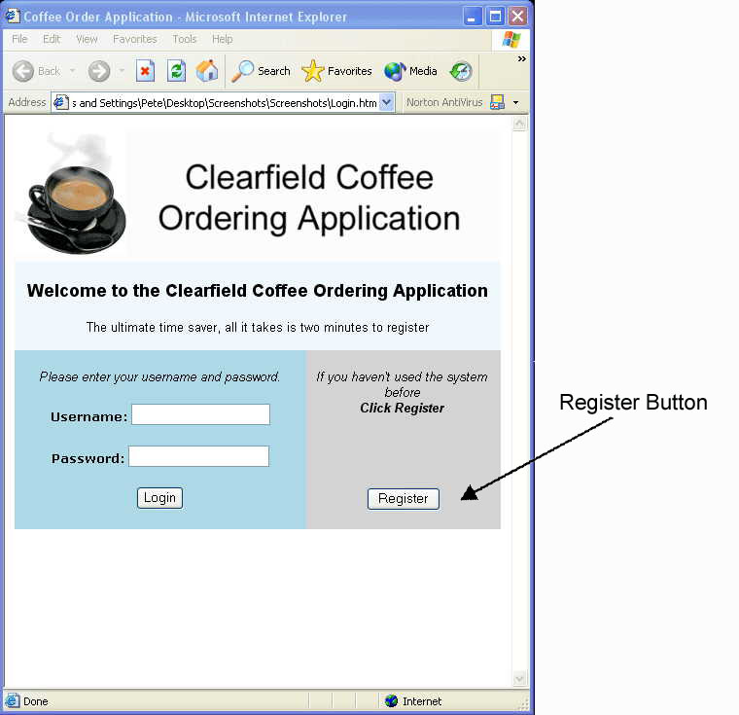Click the Refresh page icon

[x=176, y=71]
